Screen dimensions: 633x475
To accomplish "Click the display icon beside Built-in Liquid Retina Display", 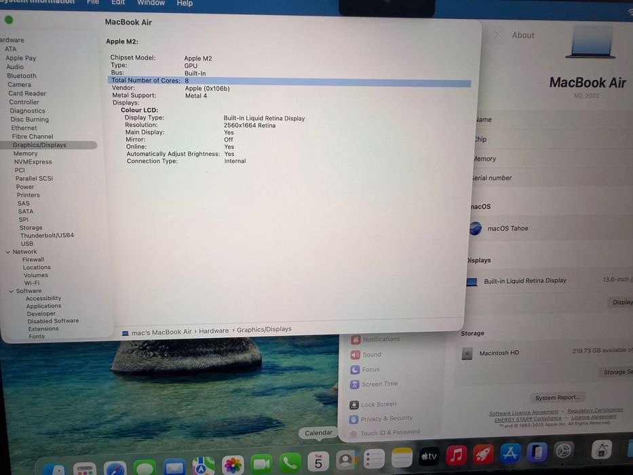I will [472, 282].
